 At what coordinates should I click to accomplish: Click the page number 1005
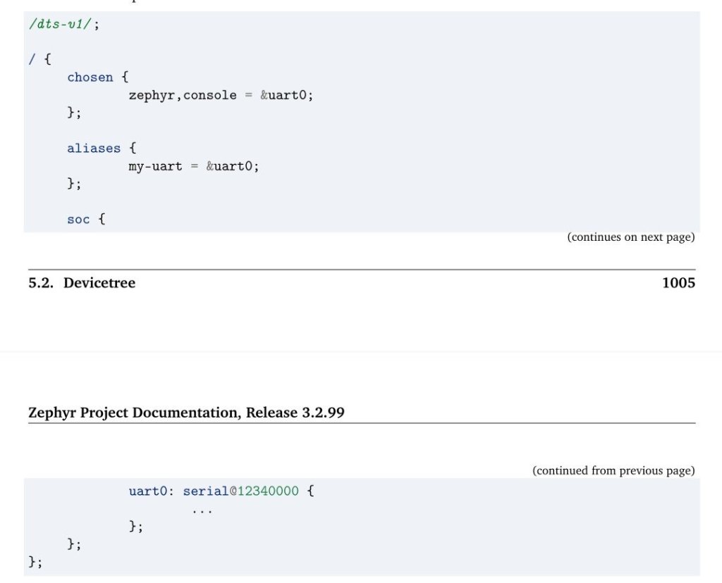pos(678,283)
